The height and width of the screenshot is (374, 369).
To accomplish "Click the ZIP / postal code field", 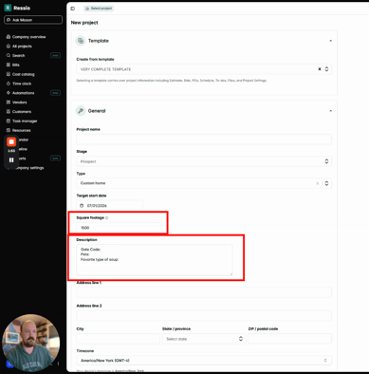I will (x=290, y=339).
